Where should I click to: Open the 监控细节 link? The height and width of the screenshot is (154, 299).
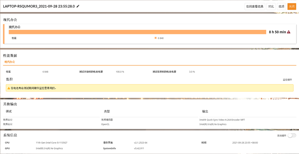point(287,80)
